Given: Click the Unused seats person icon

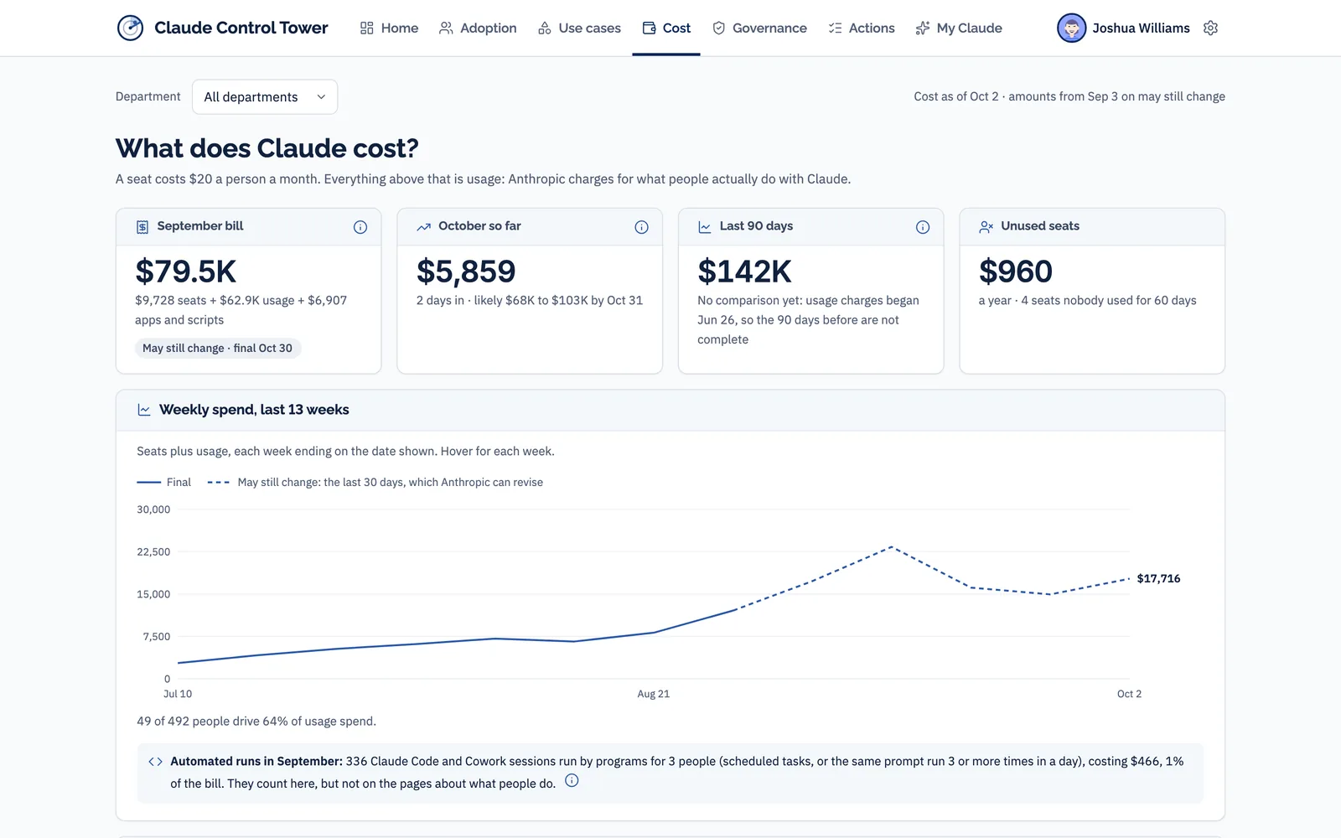Looking at the screenshot, I should 986,226.
